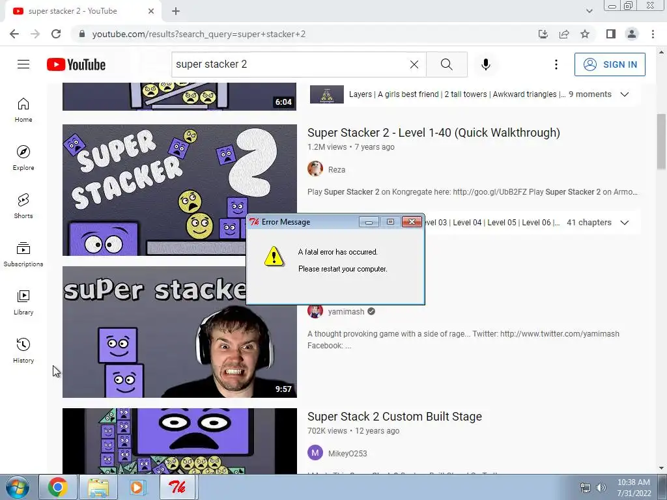Expand the '41 chapters' chevron
This screenshot has width=667, height=500.
coord(625,223)
